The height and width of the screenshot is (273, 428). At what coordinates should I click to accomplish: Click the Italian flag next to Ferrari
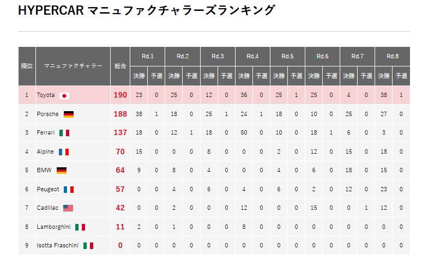(64, 133)
